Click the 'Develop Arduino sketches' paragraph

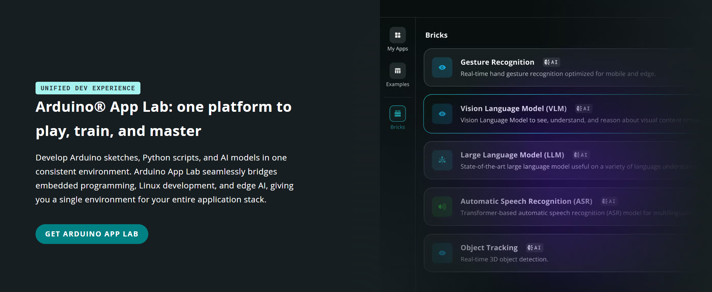tap(165, 179)
